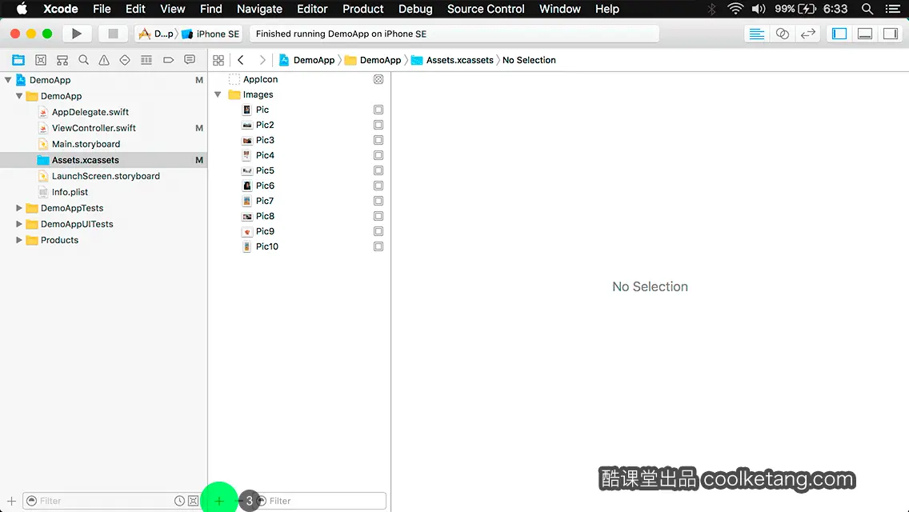Click the navigator Filter field
909x512 pixels.
point(110,501)
